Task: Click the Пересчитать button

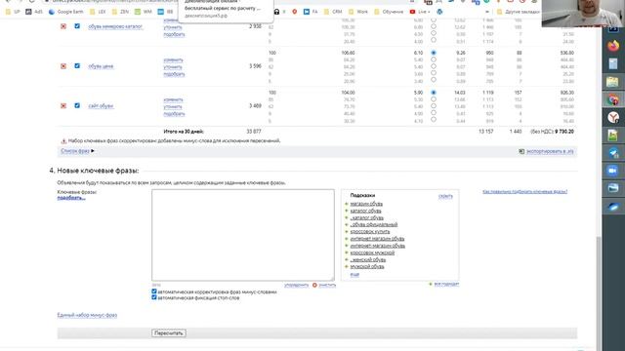Action: 169,333
